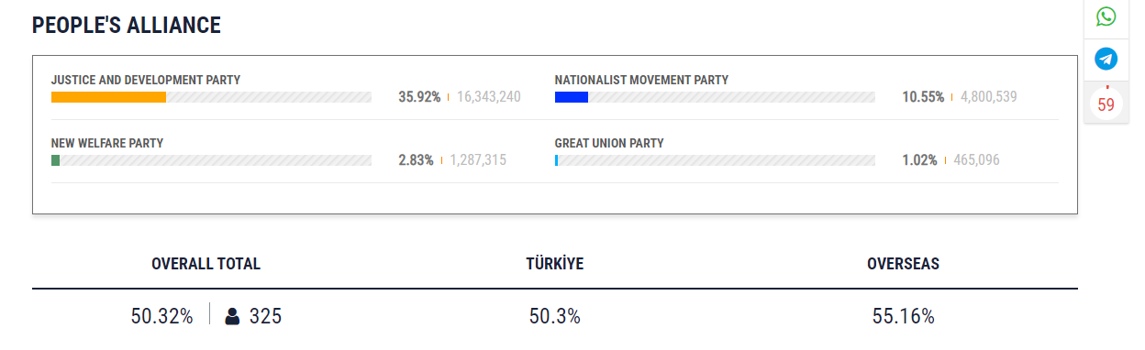Click the person icon beside 325
Image resolution: width=1145 pixels, height=350 pixels.
tap(232, 317)
